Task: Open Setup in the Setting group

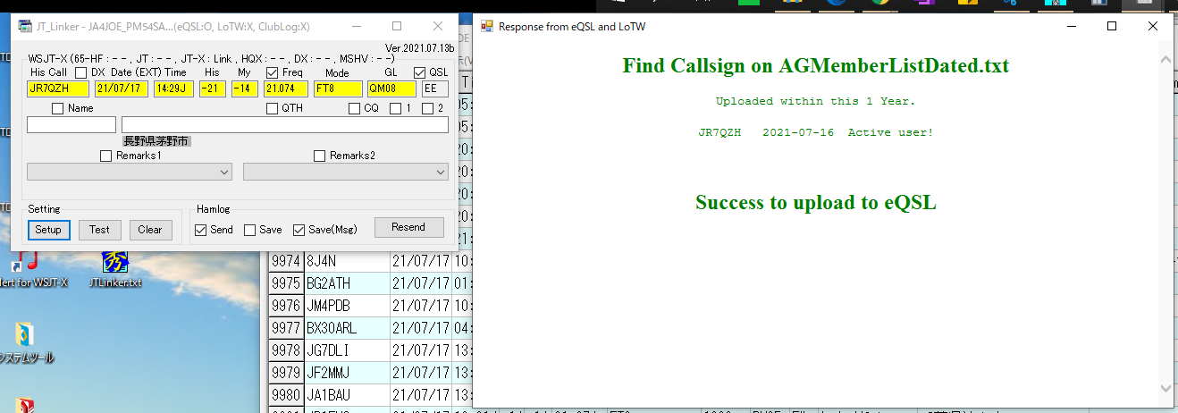Action: click(x=48, y=230)
